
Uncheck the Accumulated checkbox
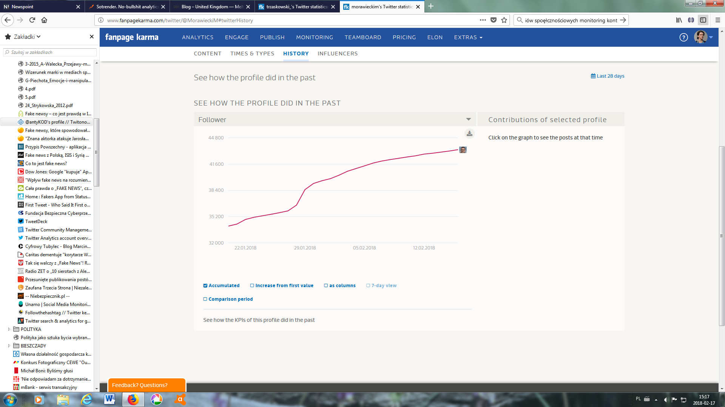click(205, 286)
